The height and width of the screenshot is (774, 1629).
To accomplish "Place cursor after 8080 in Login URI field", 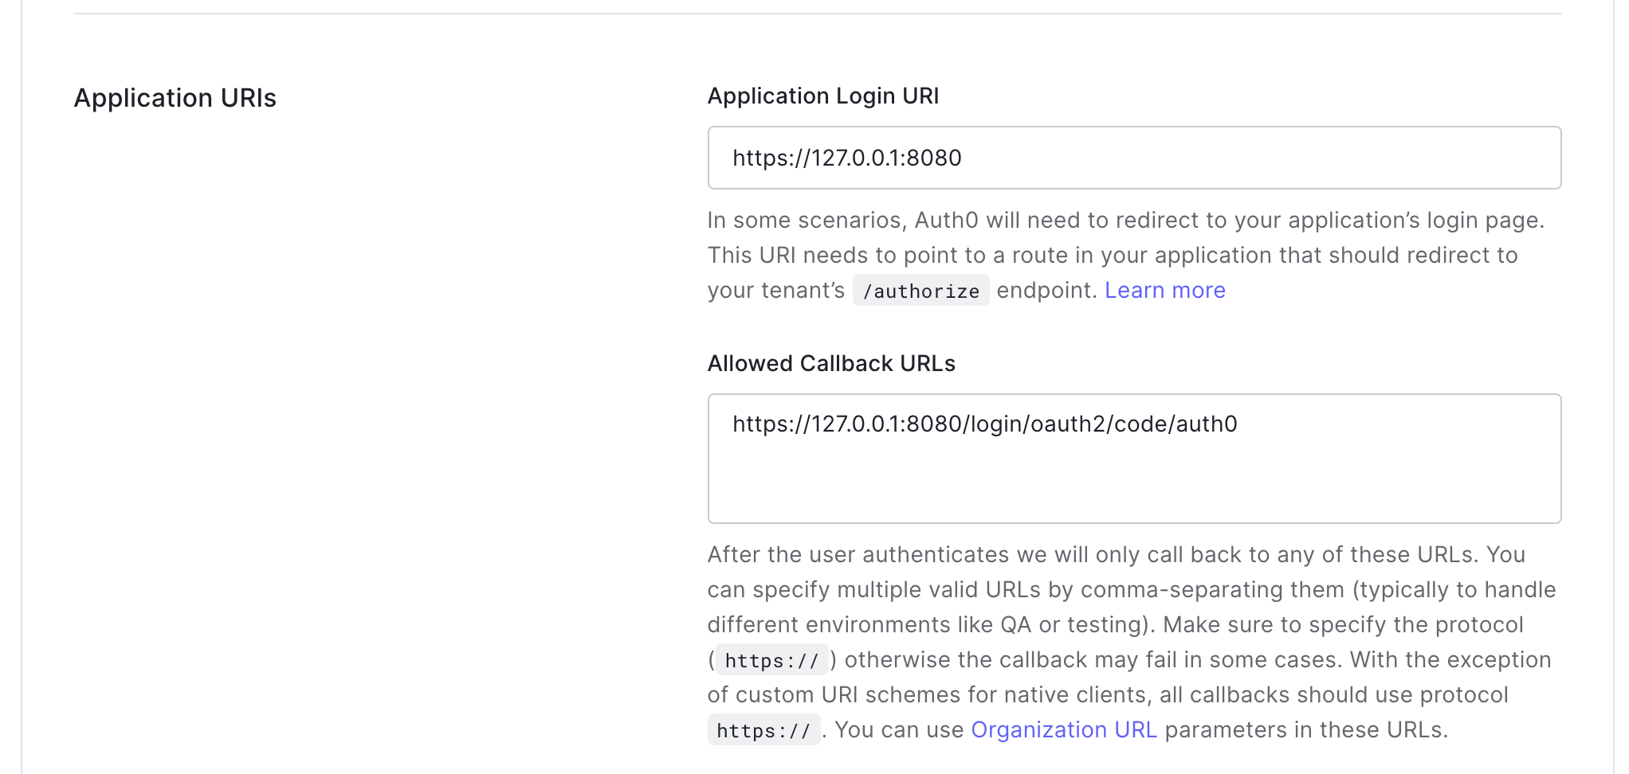I will (x=964, y=158).
